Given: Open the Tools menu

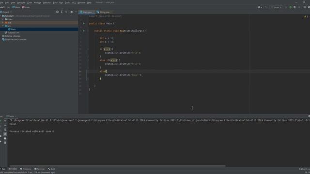Looking at the screenshot, I should point(67,2).
